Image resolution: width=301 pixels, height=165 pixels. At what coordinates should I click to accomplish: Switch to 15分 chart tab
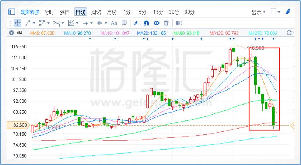158,12
